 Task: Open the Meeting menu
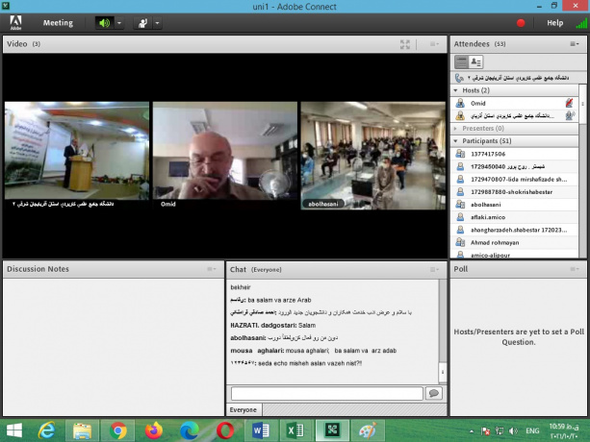[58, 22]
